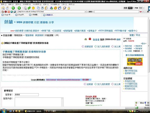
Task: Pick the 前景 foreground color swatch
Action: pyautogui.click(x=126, y=8)
